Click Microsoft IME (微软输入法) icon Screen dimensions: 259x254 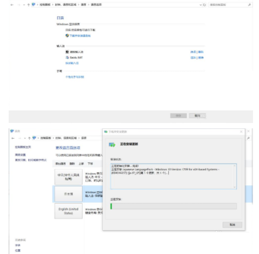point(67,52)
